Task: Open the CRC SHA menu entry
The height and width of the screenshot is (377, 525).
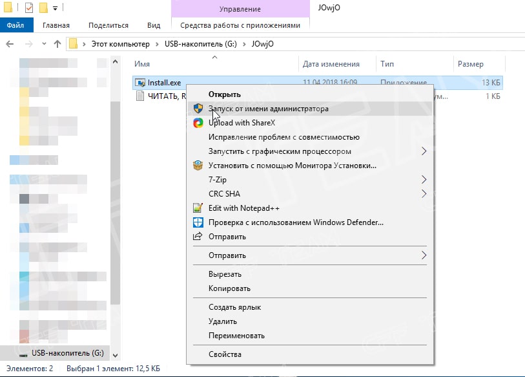Action: coord(310,193)
